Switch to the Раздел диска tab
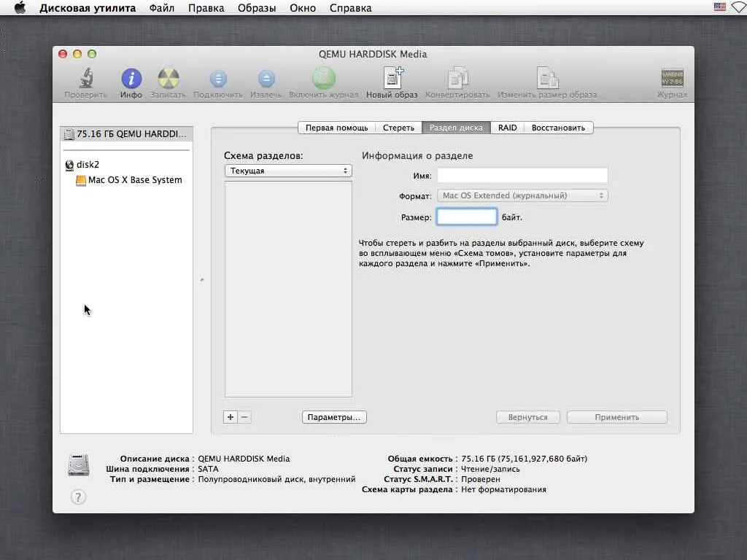Viewport: 747px width, 560px height. coord(456,128)
